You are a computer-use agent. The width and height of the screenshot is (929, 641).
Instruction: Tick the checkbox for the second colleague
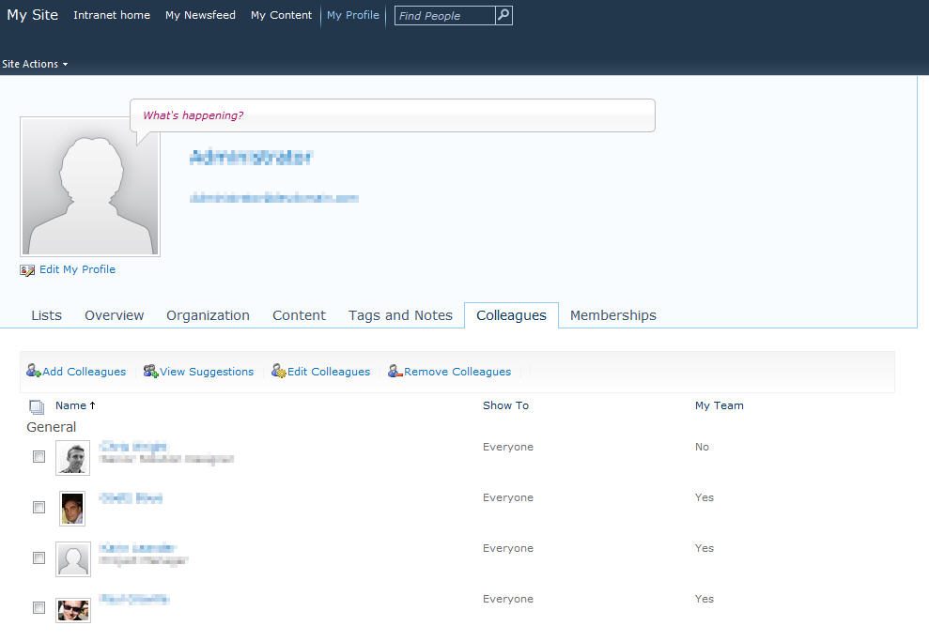point(39,508)
